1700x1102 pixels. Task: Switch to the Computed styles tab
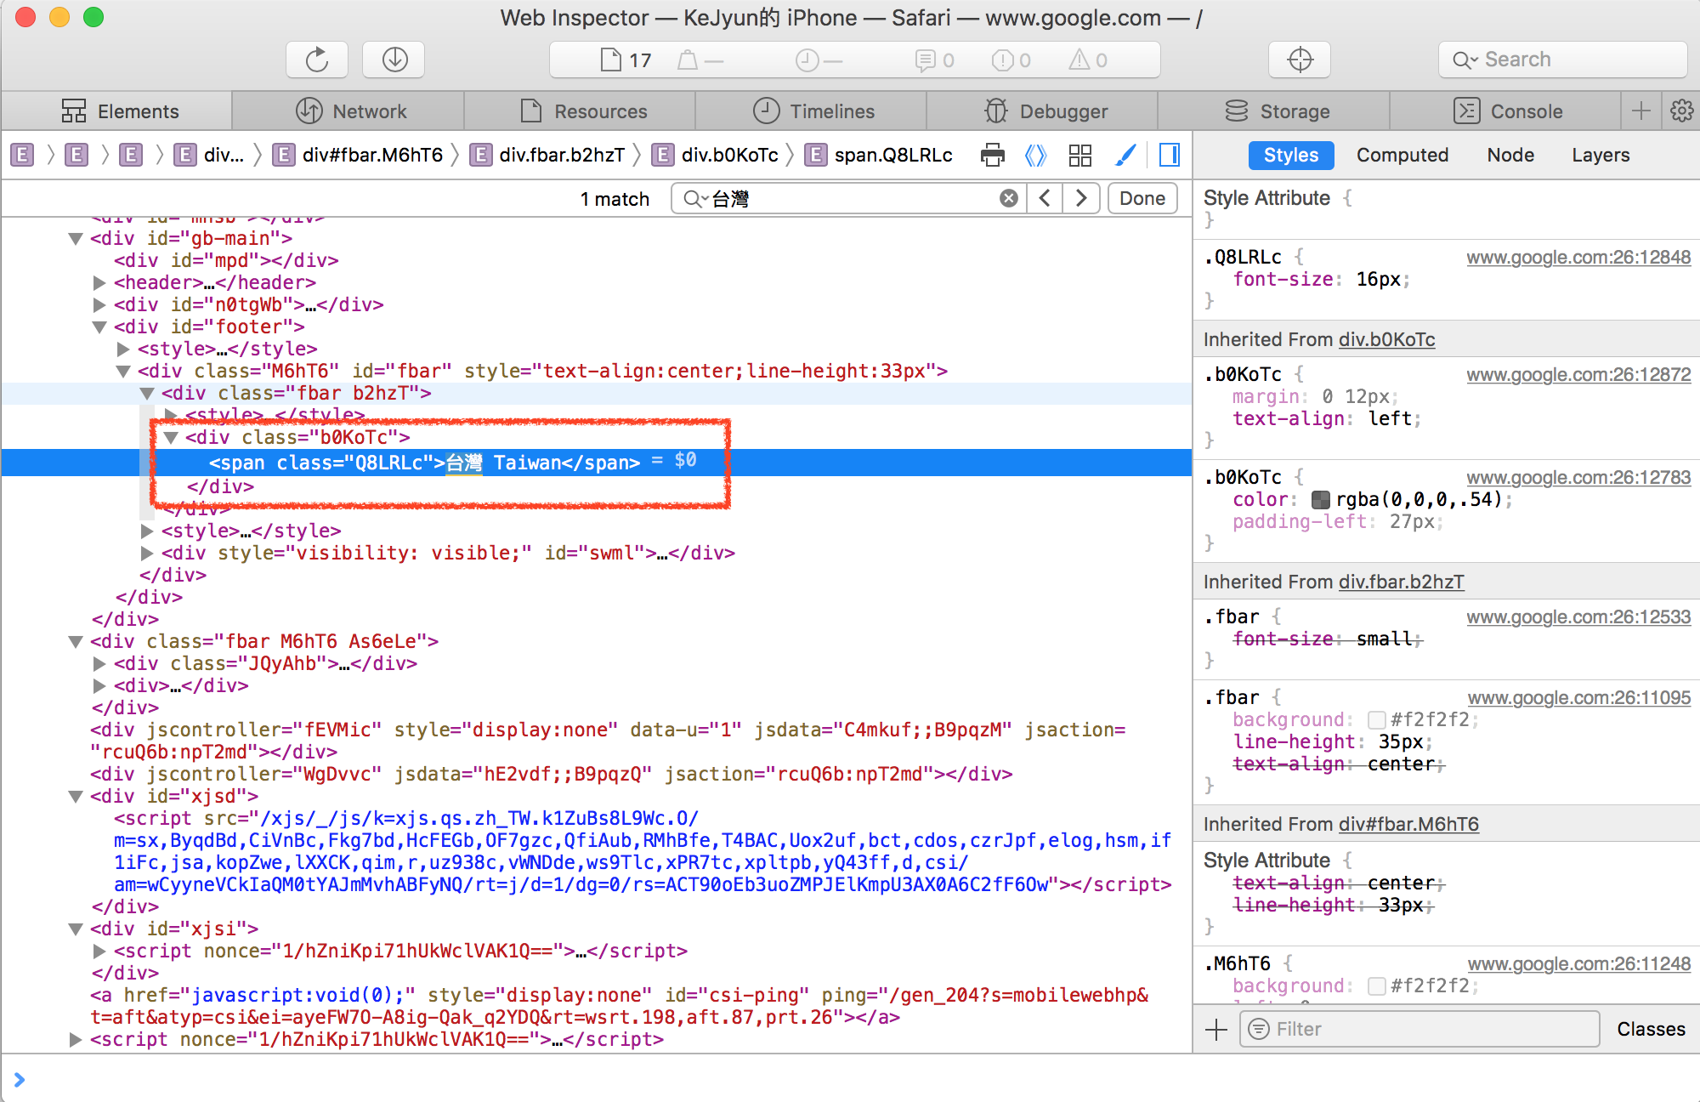coord(1402,155)
